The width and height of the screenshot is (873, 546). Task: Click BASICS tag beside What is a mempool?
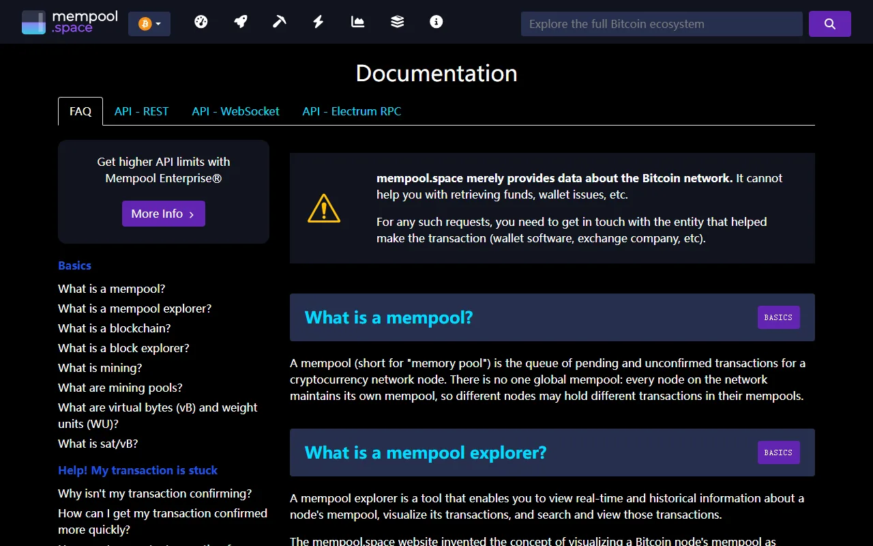pyautogui.click(x=778, y=317)
